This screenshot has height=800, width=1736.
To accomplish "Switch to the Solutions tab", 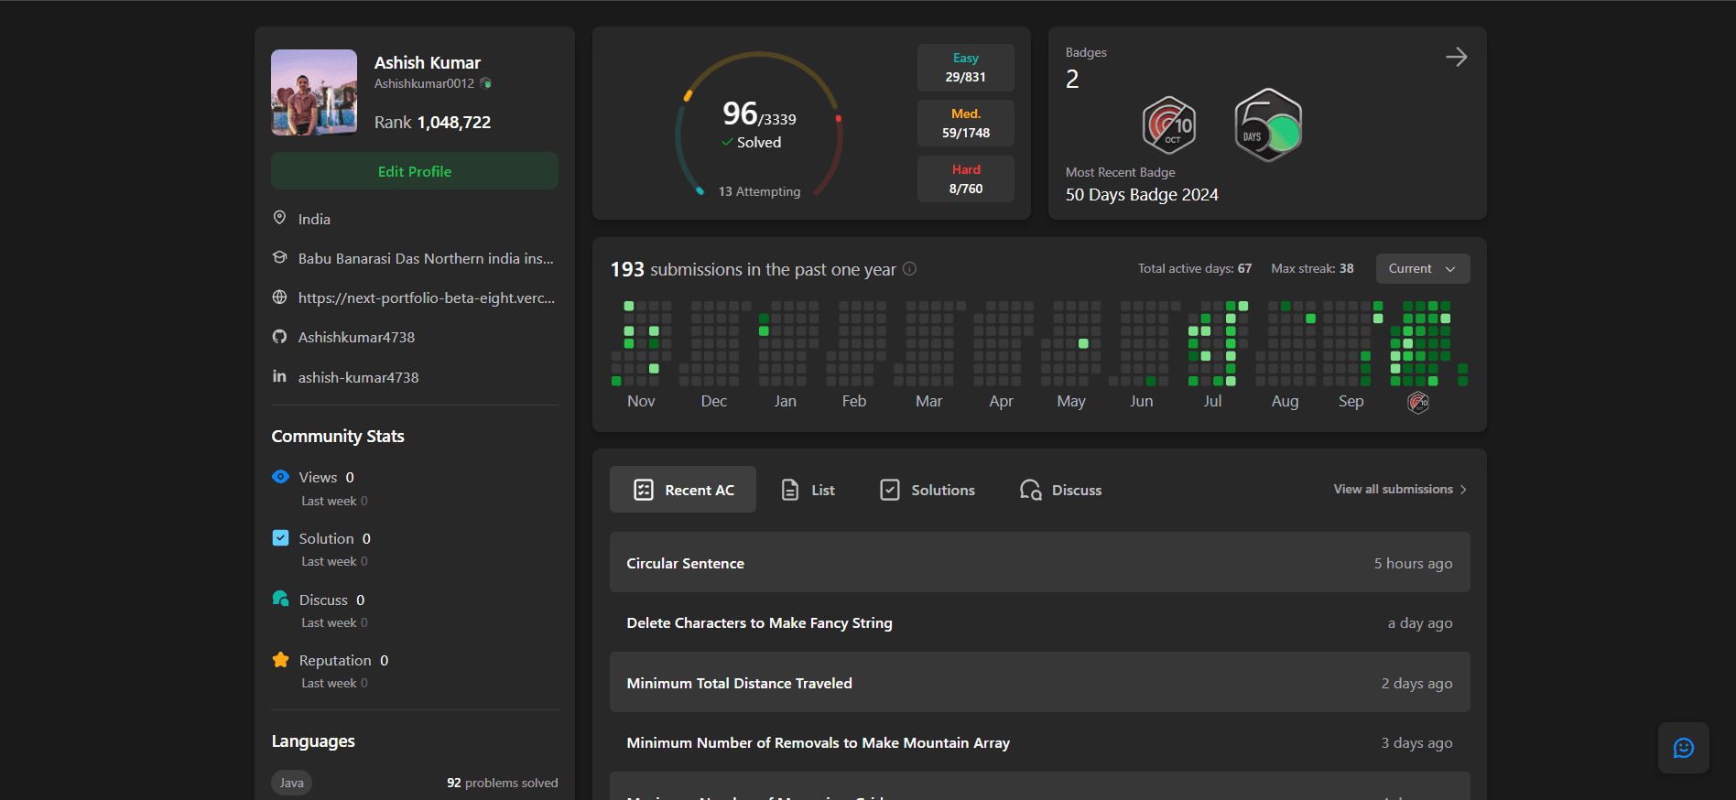I will click(x=927, y=490).
